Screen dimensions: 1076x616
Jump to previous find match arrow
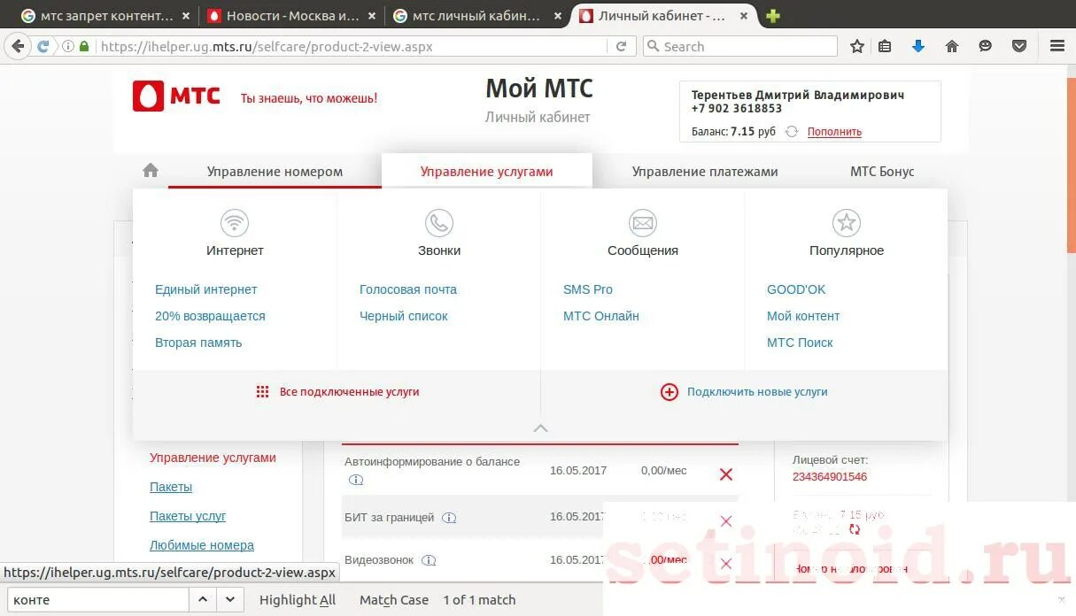pyautogui.click(x=203, y=600)
